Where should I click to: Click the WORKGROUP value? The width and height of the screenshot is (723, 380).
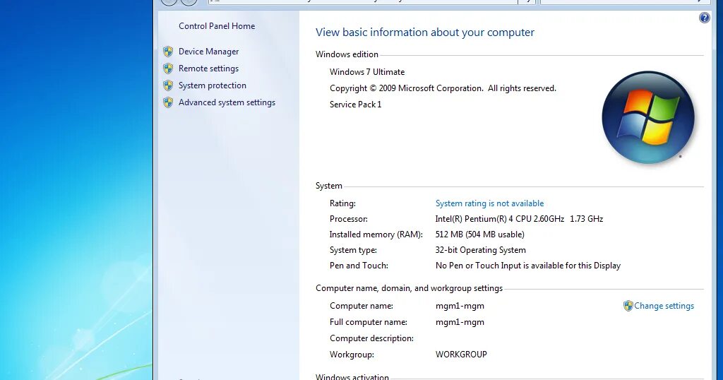click(461, 355)
